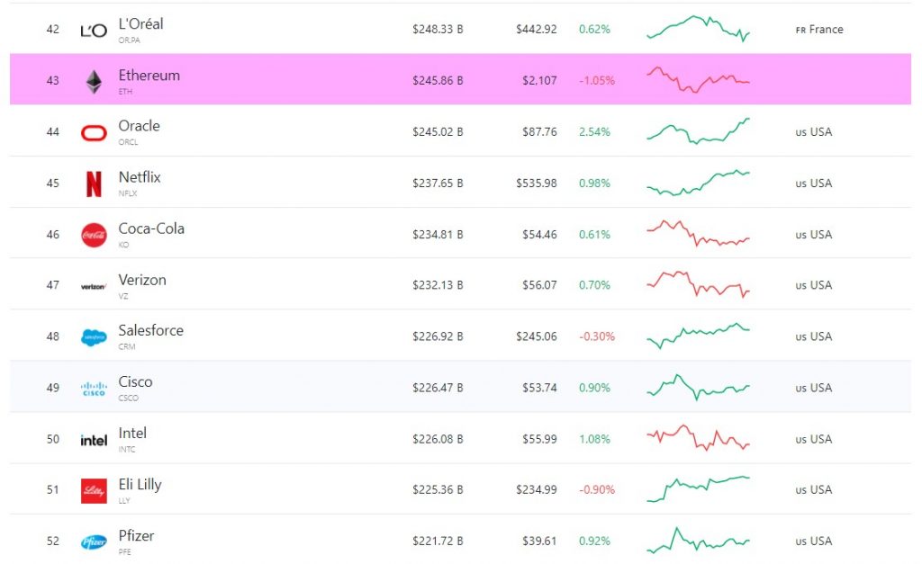Open the Eli Lilly company link
The height and width of the screenshot is (564, 922).
point(140,485)
